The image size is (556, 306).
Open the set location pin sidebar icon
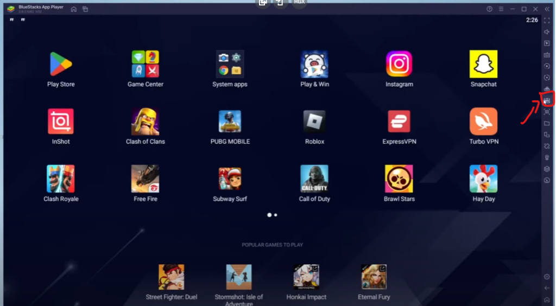click(x=547, y=157)
